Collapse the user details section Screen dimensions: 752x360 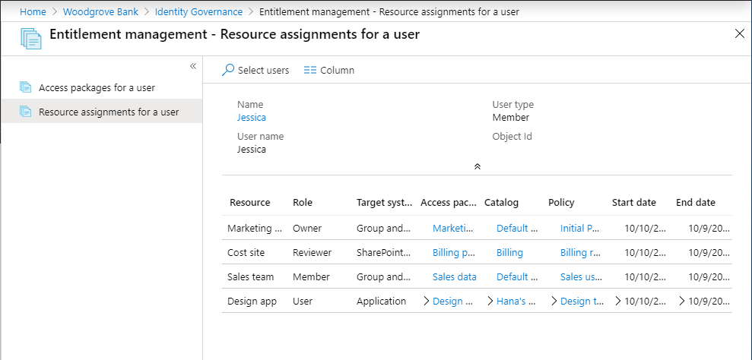[477, 166]
